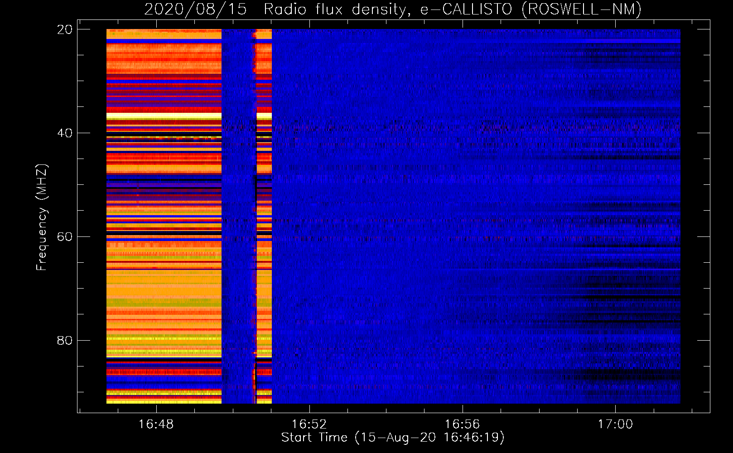Screen dimensions: 733x453
Task: Click the 60 frequency tick label
Action: click(x=65, y=237)
